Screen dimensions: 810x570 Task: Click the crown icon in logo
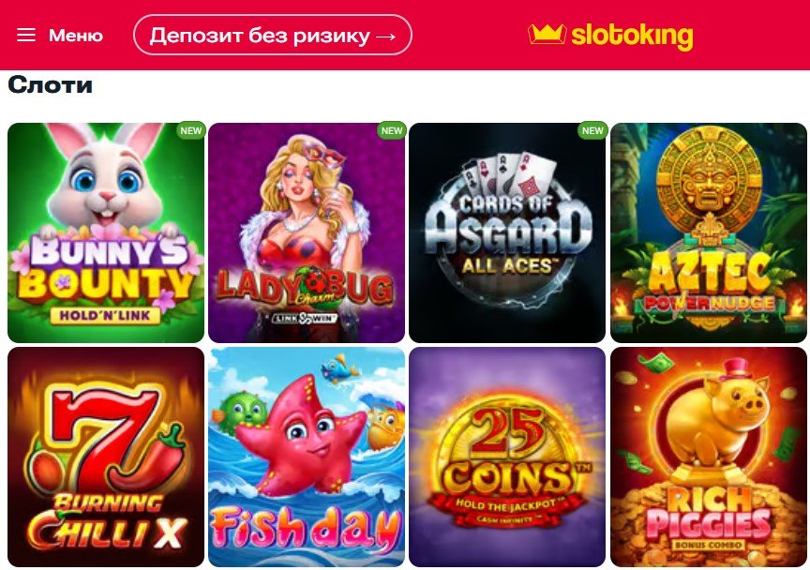tap(547, 34)
